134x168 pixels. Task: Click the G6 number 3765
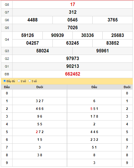pos(113,20)
